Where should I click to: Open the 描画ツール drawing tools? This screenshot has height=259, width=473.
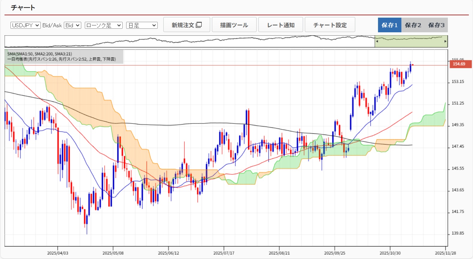234,25
